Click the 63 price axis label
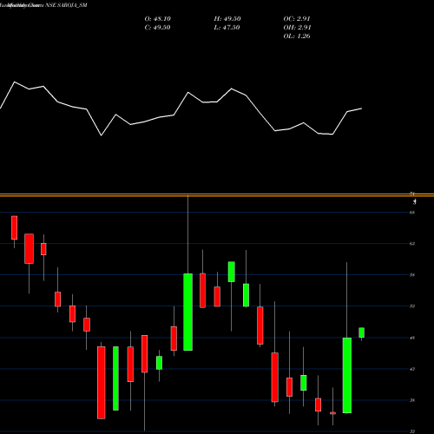The image size is (434, 434). point(412,244)
